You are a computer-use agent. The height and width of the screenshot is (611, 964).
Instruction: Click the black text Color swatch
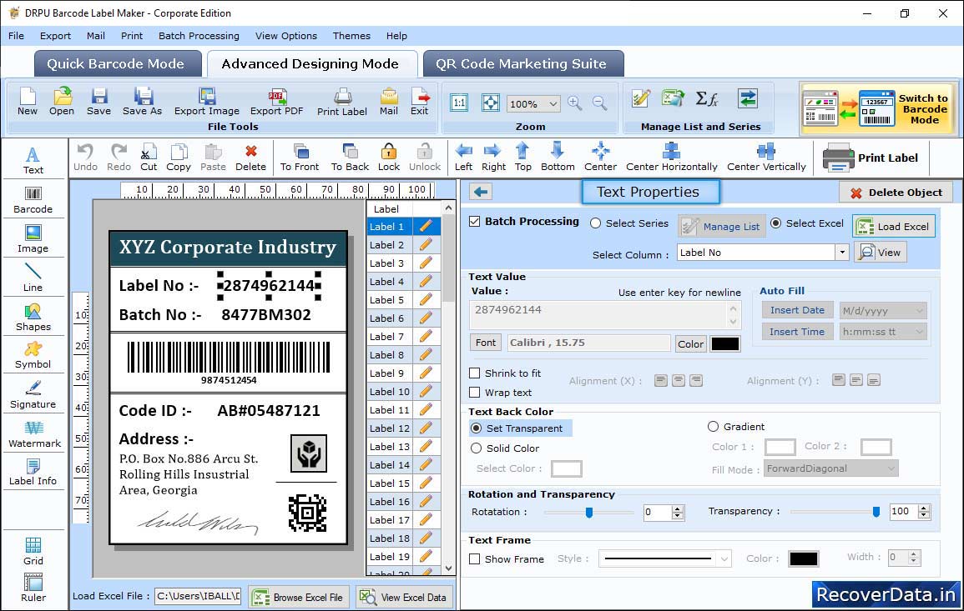[x=724, y=344]
